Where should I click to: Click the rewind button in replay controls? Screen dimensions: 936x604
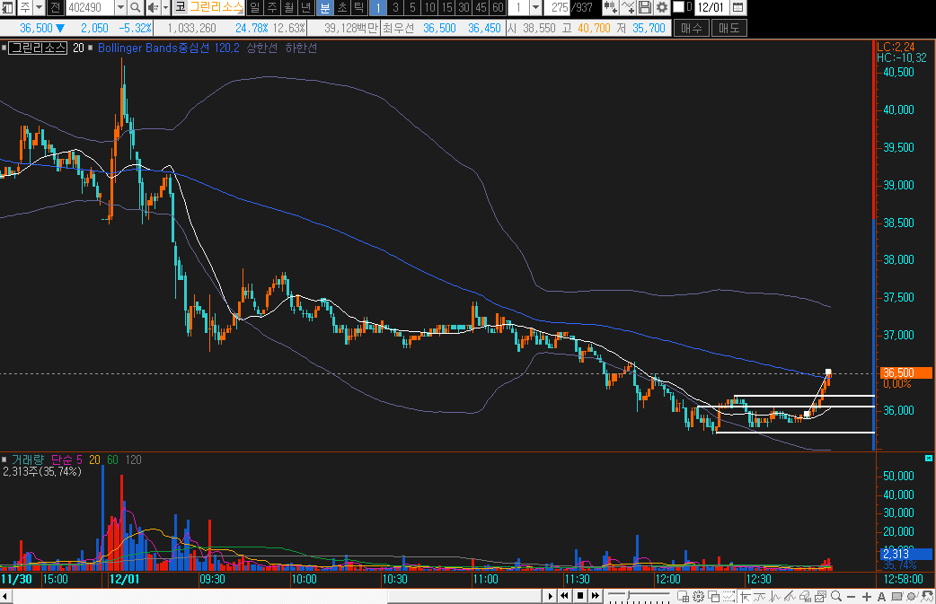[x=564, y=596]
